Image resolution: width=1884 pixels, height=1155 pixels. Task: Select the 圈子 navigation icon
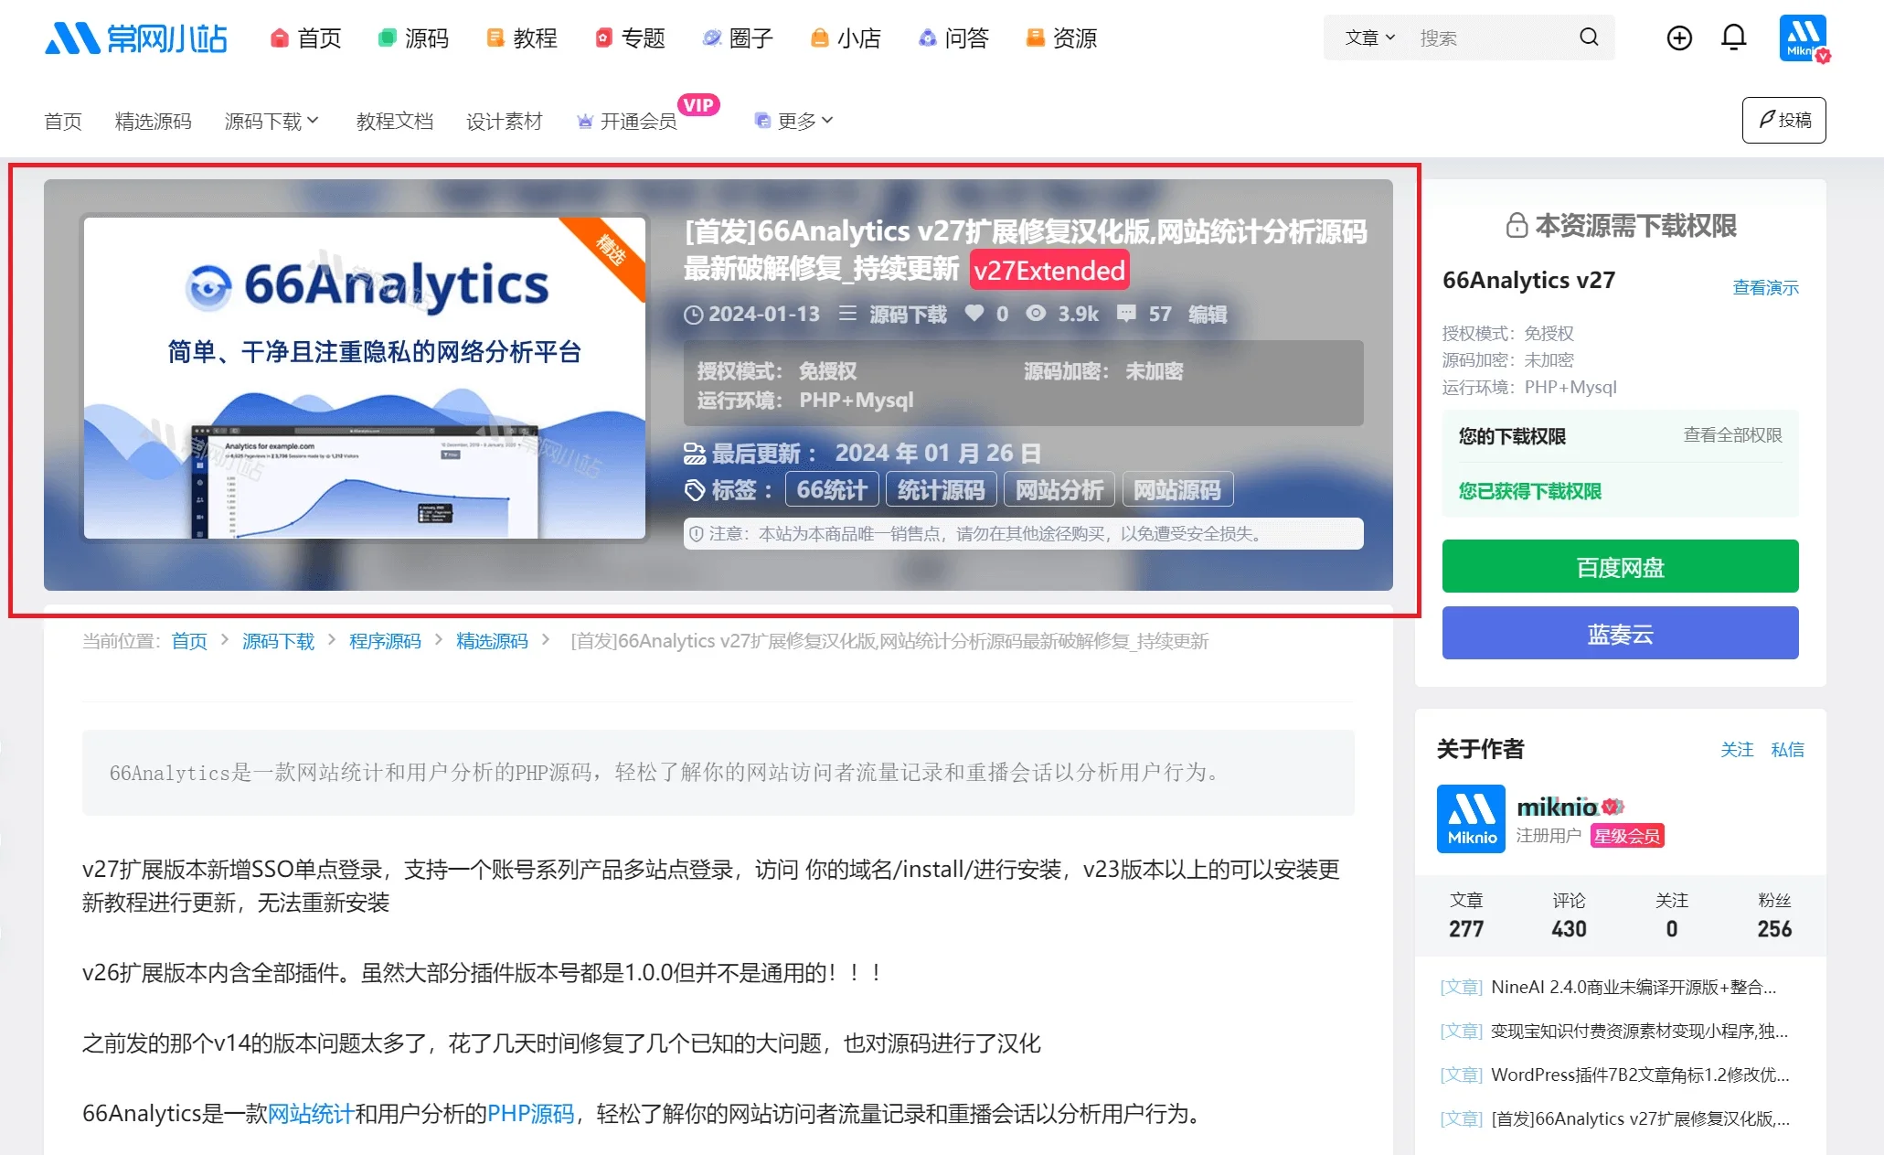click(710, 37)
